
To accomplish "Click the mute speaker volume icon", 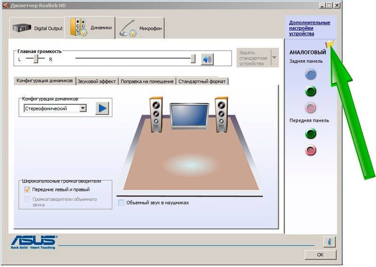I will click(207, 59).
